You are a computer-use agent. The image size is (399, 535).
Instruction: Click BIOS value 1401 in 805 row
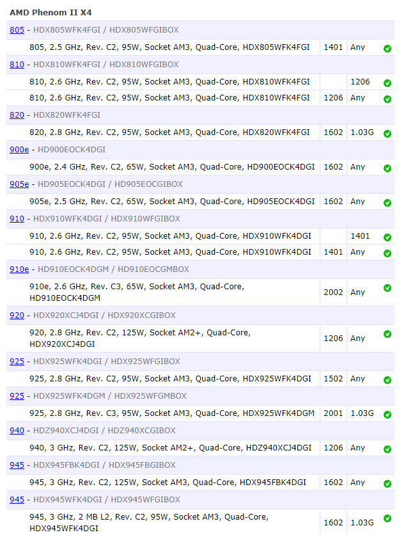pos(333,47)
